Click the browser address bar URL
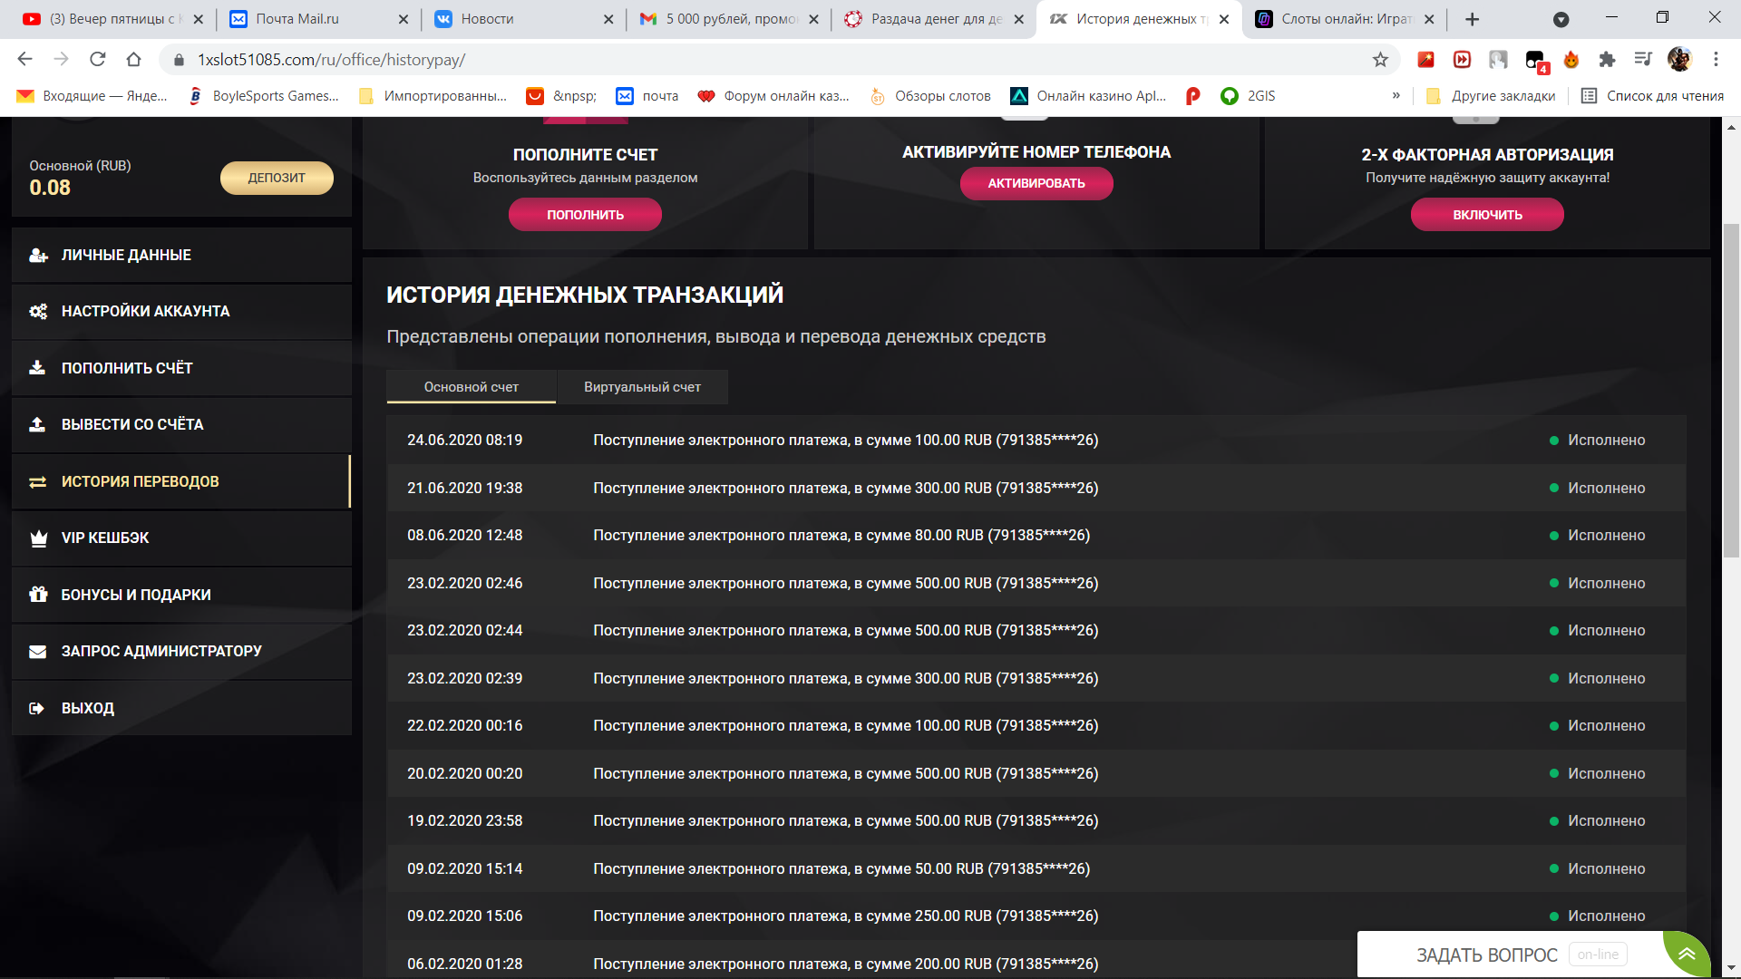Screen dimensions: 1741x979 point(332,60)
